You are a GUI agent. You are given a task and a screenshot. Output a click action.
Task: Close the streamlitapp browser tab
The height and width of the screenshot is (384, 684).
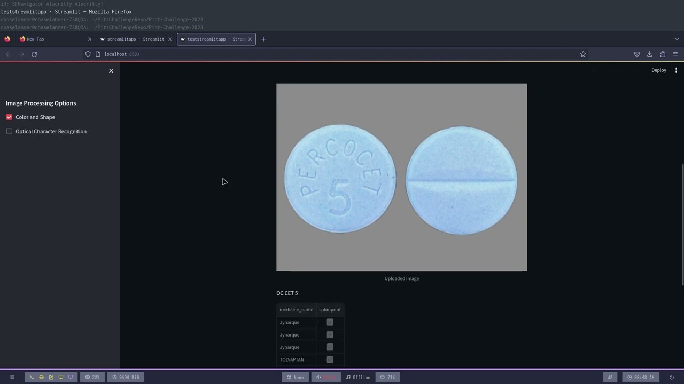pyautogui.click(x=170, y=39)
